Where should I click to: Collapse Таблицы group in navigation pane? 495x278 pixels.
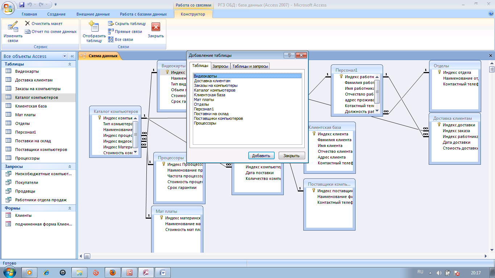click(x=70, y=64)
